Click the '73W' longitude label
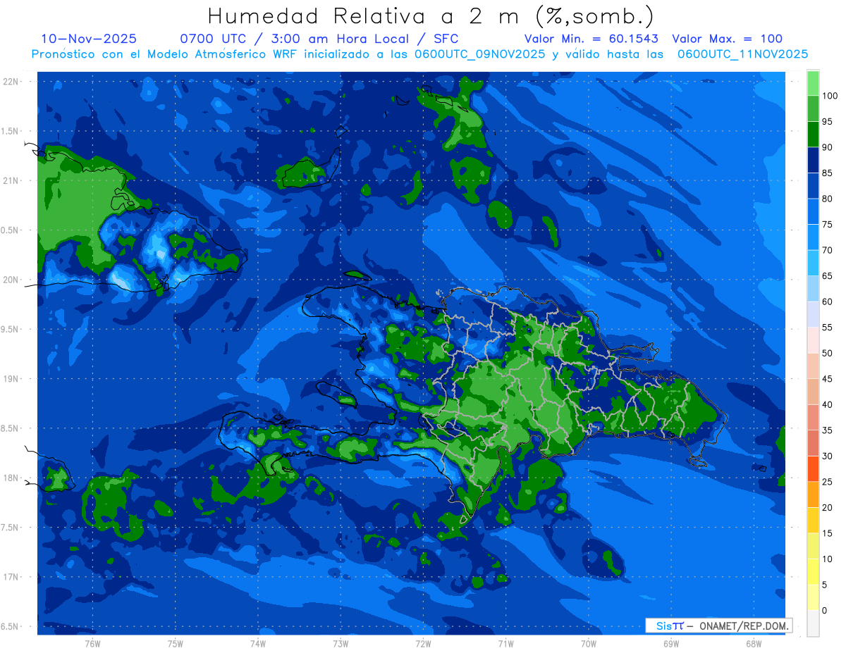This screenshot has height=653, width=846. [341, 644]
